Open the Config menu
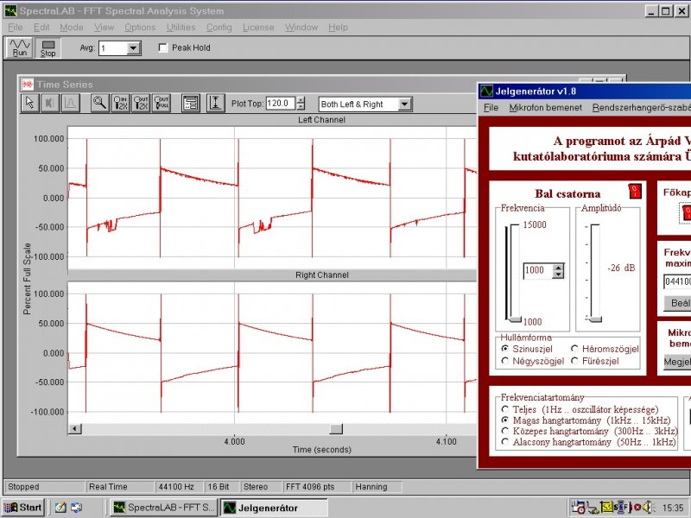Viewport: 691px width, 518px height. pyautogui.click(x=219, y=28)
